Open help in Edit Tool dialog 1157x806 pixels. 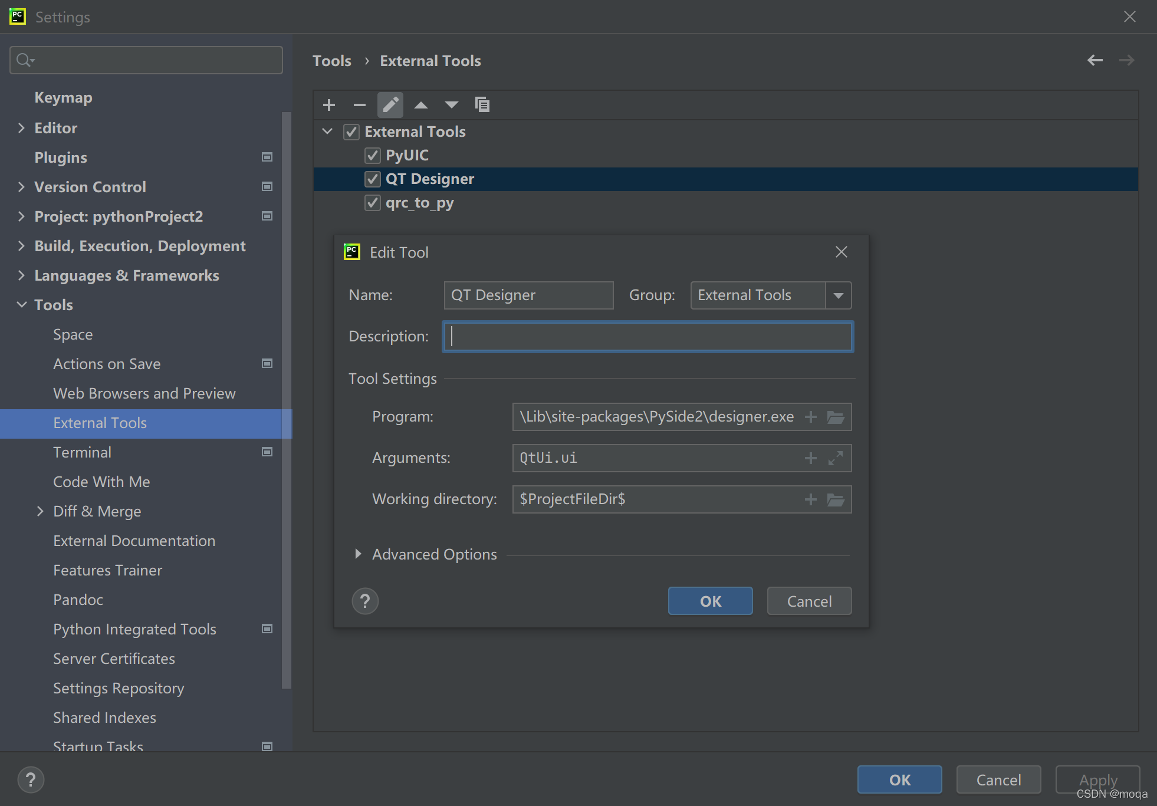click(x=365, y=601)
